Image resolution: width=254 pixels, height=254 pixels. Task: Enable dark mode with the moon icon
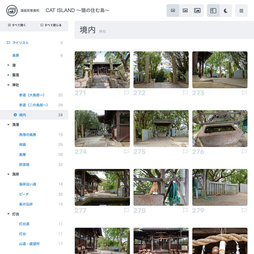click(225, 11)
